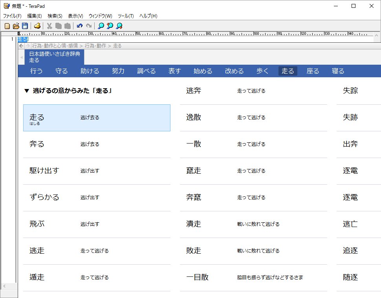The width and height of the screenshot is (381, 298).
Task: Open the ウィンドウ(W) menu
Action: (x=100, y=16)
